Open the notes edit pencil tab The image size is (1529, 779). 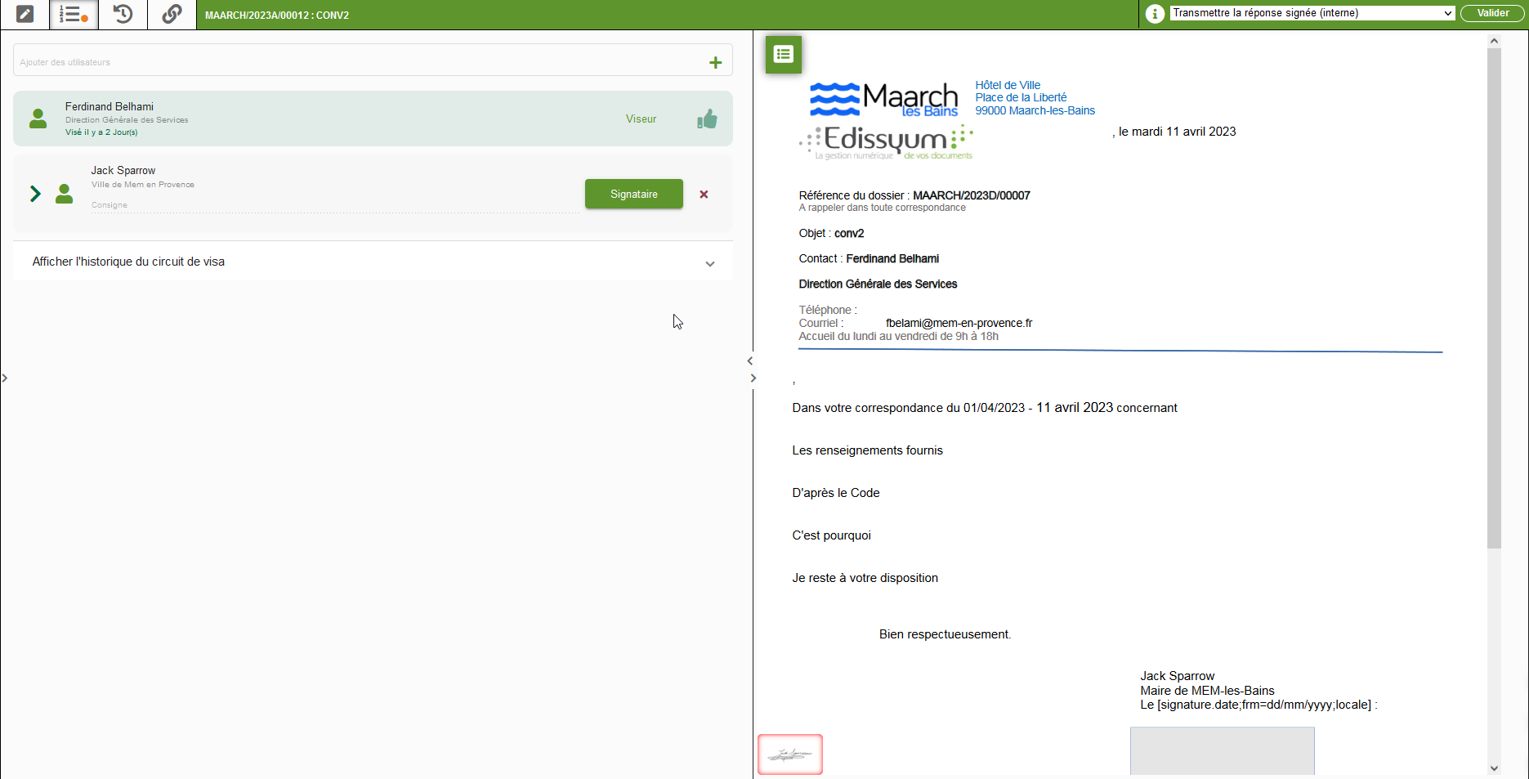pos(25,15)
